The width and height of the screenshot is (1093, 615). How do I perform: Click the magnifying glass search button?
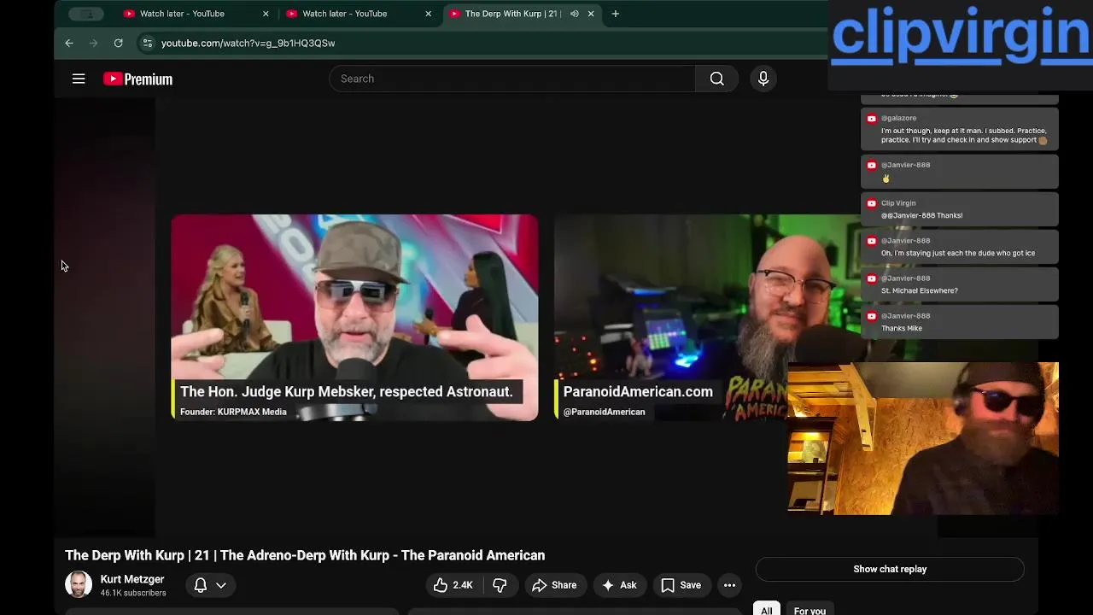click(x=717, y=79)
